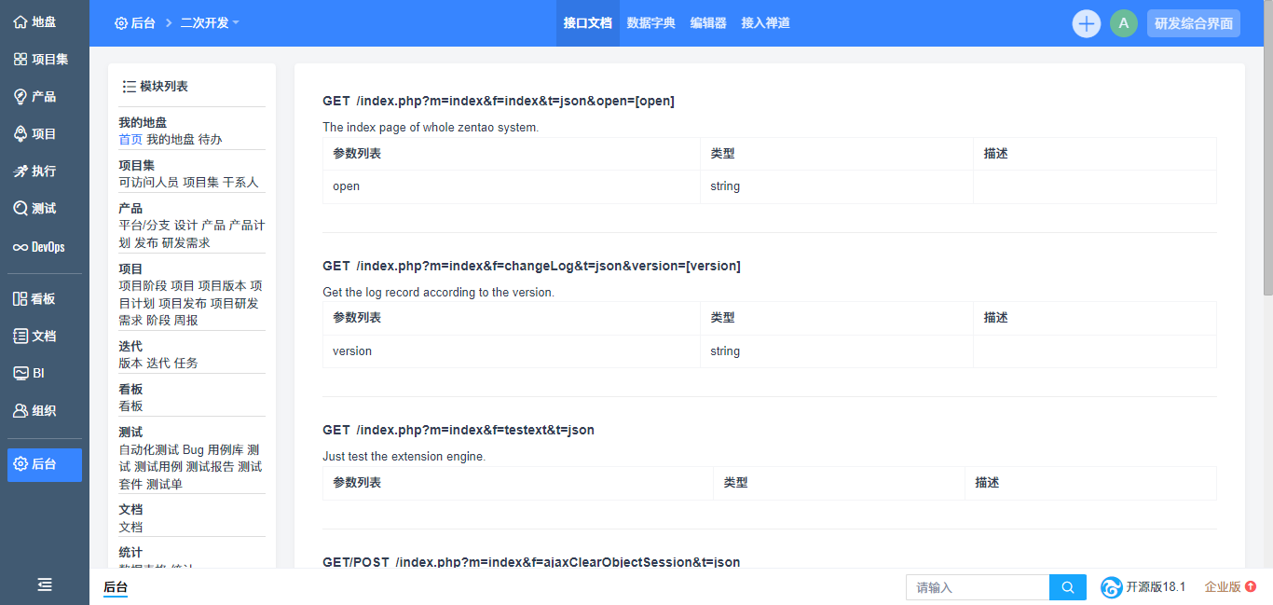Click the 请输入 search field

978,587
